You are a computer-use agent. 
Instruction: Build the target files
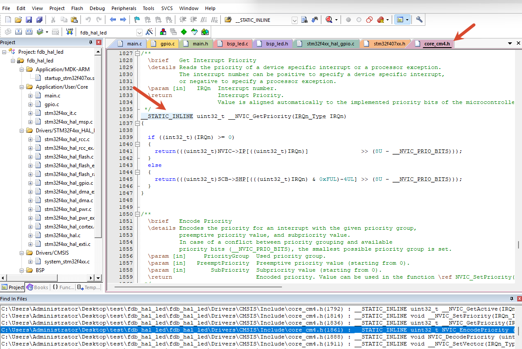point(19,32)
